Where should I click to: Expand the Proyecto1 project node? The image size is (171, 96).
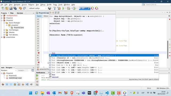pos(2,18)
